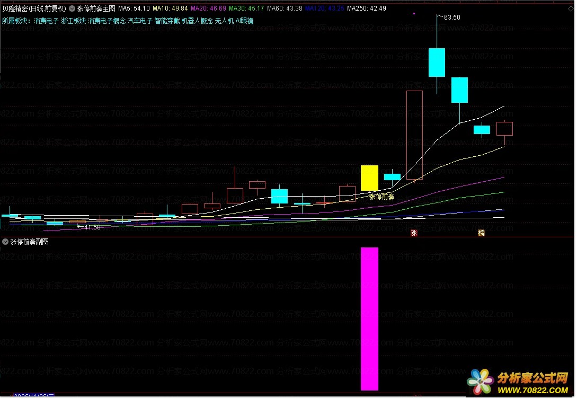
Task: Click the indicator name 涨停前奏主图
Action: tap(96, 8)
